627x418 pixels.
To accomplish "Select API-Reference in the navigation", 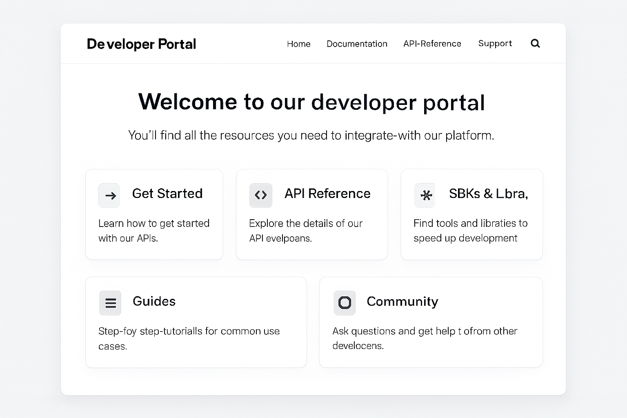I will click(432, 44).
